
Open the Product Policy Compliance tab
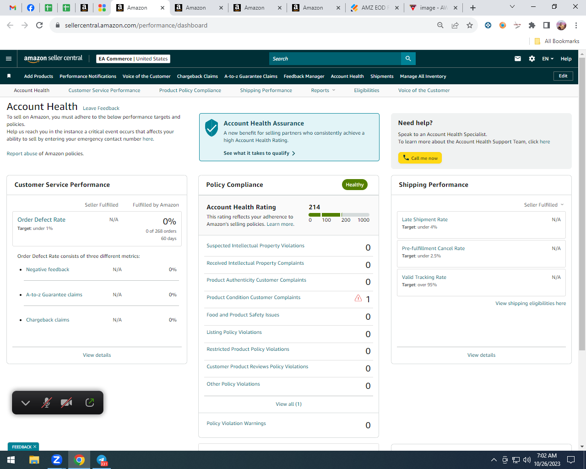click(190, 90)
